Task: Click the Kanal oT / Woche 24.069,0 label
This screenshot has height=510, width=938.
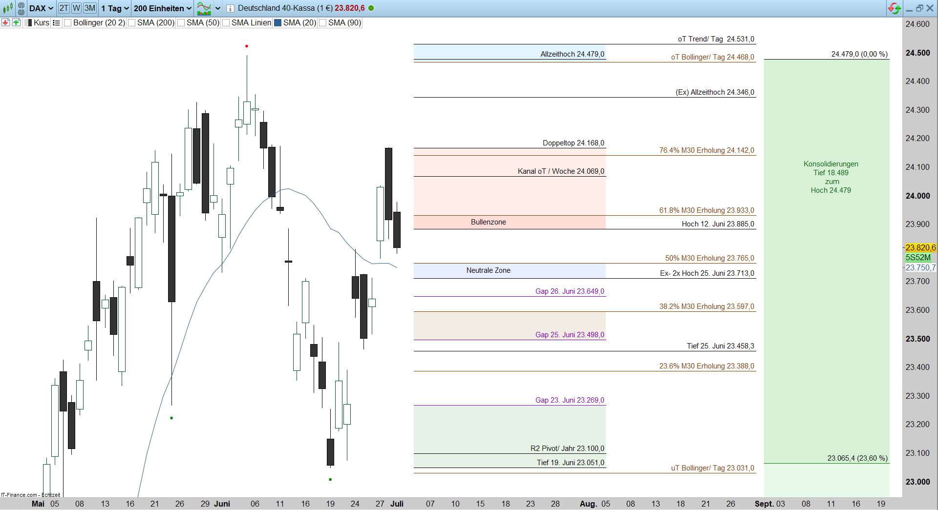Action: (x=561, y=171)
